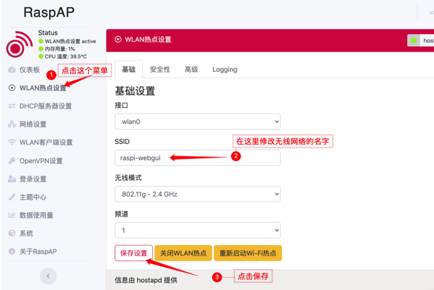
Task: Click the SSID field containing raspi-webgui
Action: click(x=197, y=158)
